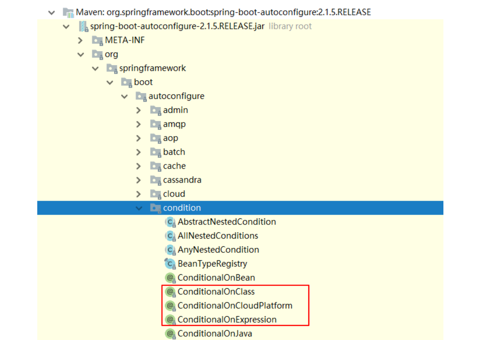Click the amqp package folder icon
The height and width of the screenshot is (340, 483).
156,124
